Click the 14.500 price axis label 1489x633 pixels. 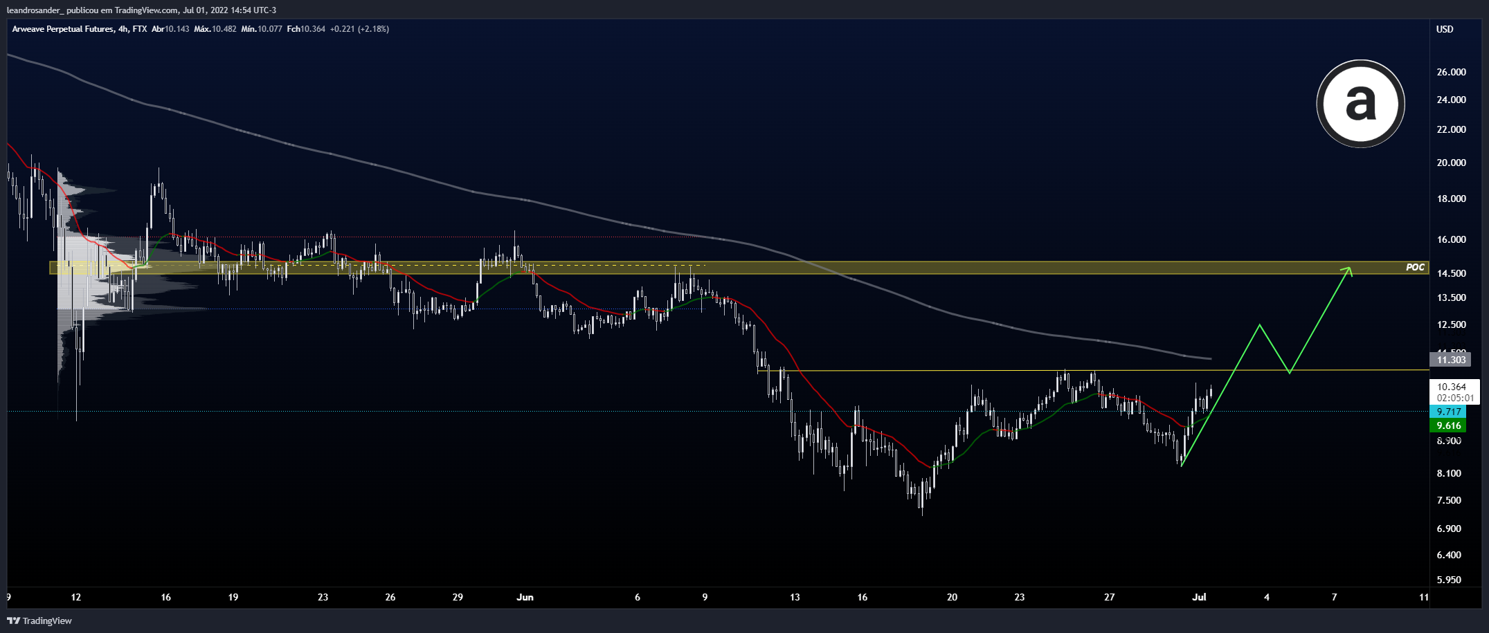pos(1451,273)
